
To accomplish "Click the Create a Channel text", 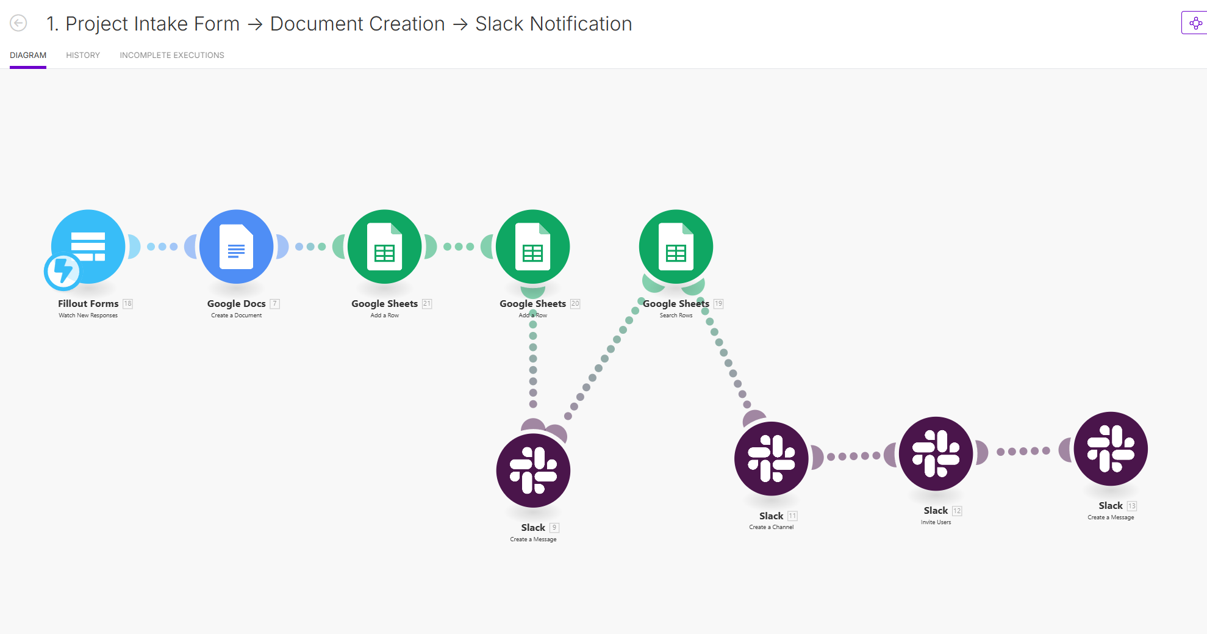I will pos(772,527).
